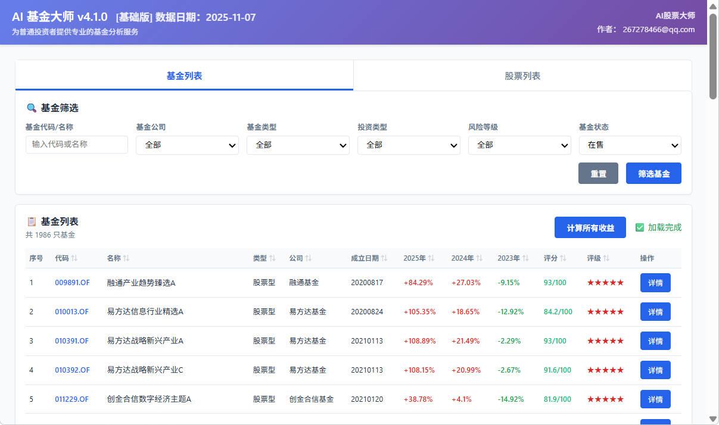The width and height of the screenshot is (719, 425).
Task: Expand the 投资类型 dropdown
Action: 409,145
